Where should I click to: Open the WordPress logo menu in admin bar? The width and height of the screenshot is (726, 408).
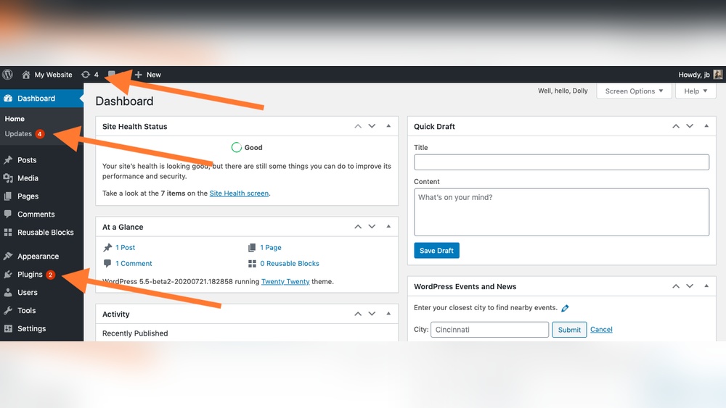[x=7, y=75]
